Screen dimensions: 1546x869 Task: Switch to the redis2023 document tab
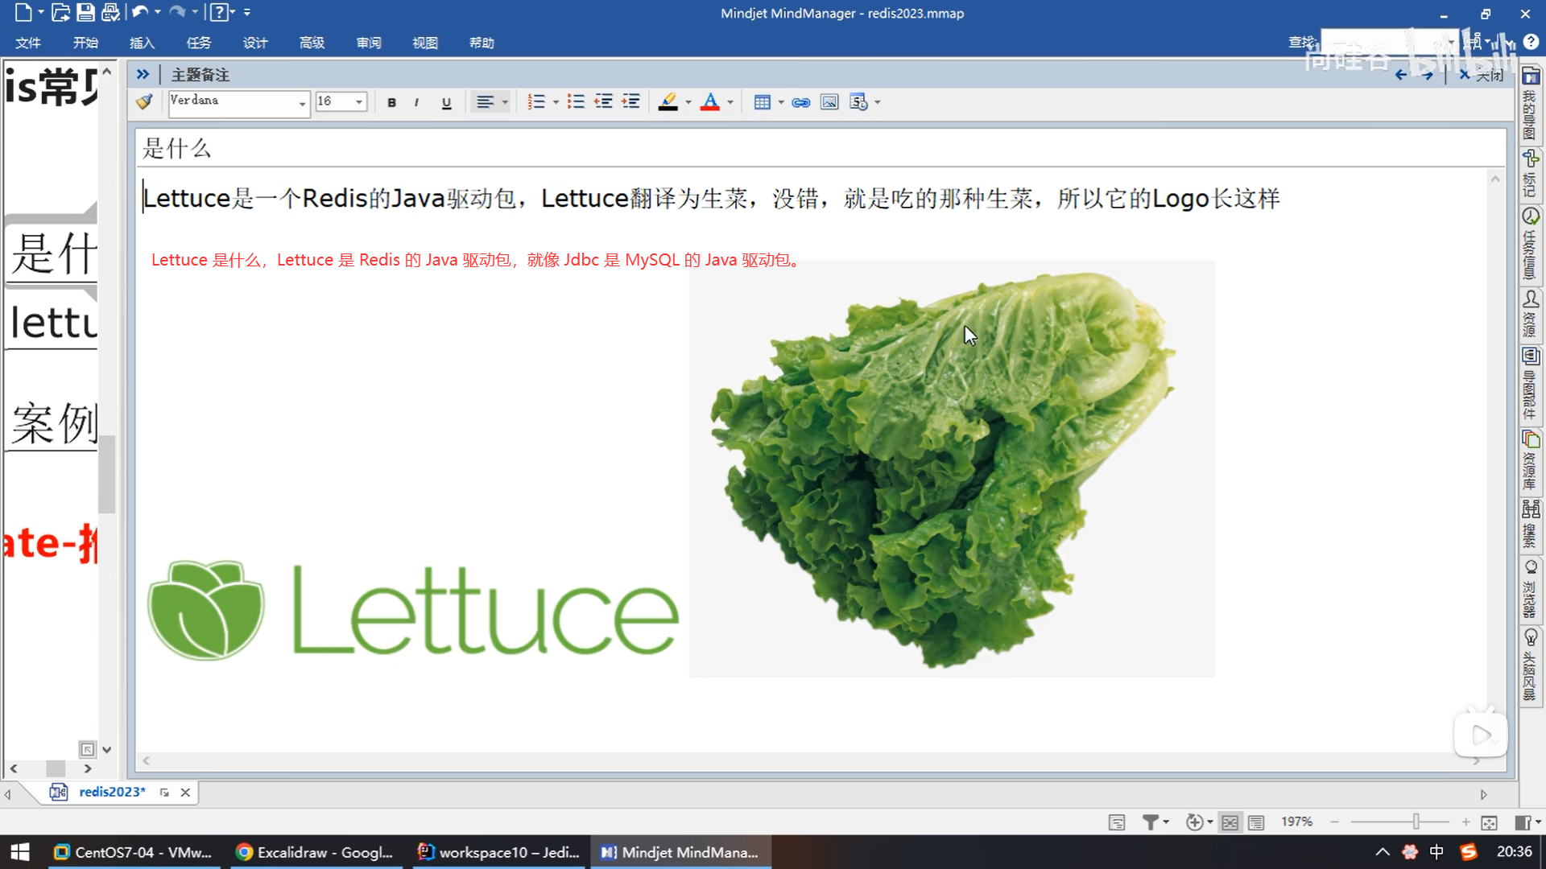tap(112, 792)
